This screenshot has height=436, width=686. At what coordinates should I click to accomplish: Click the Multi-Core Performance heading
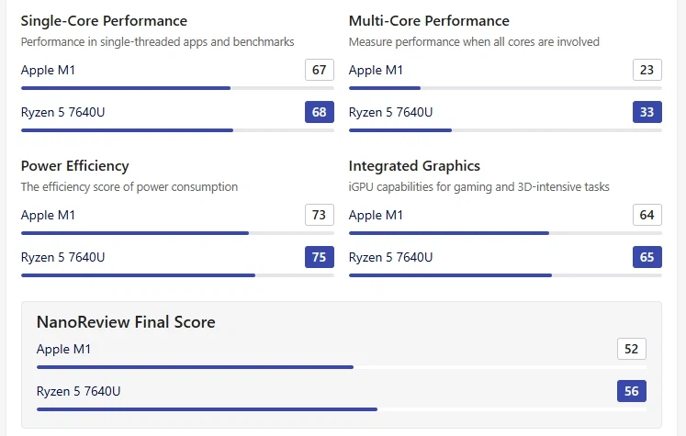[x=429, y=21]
